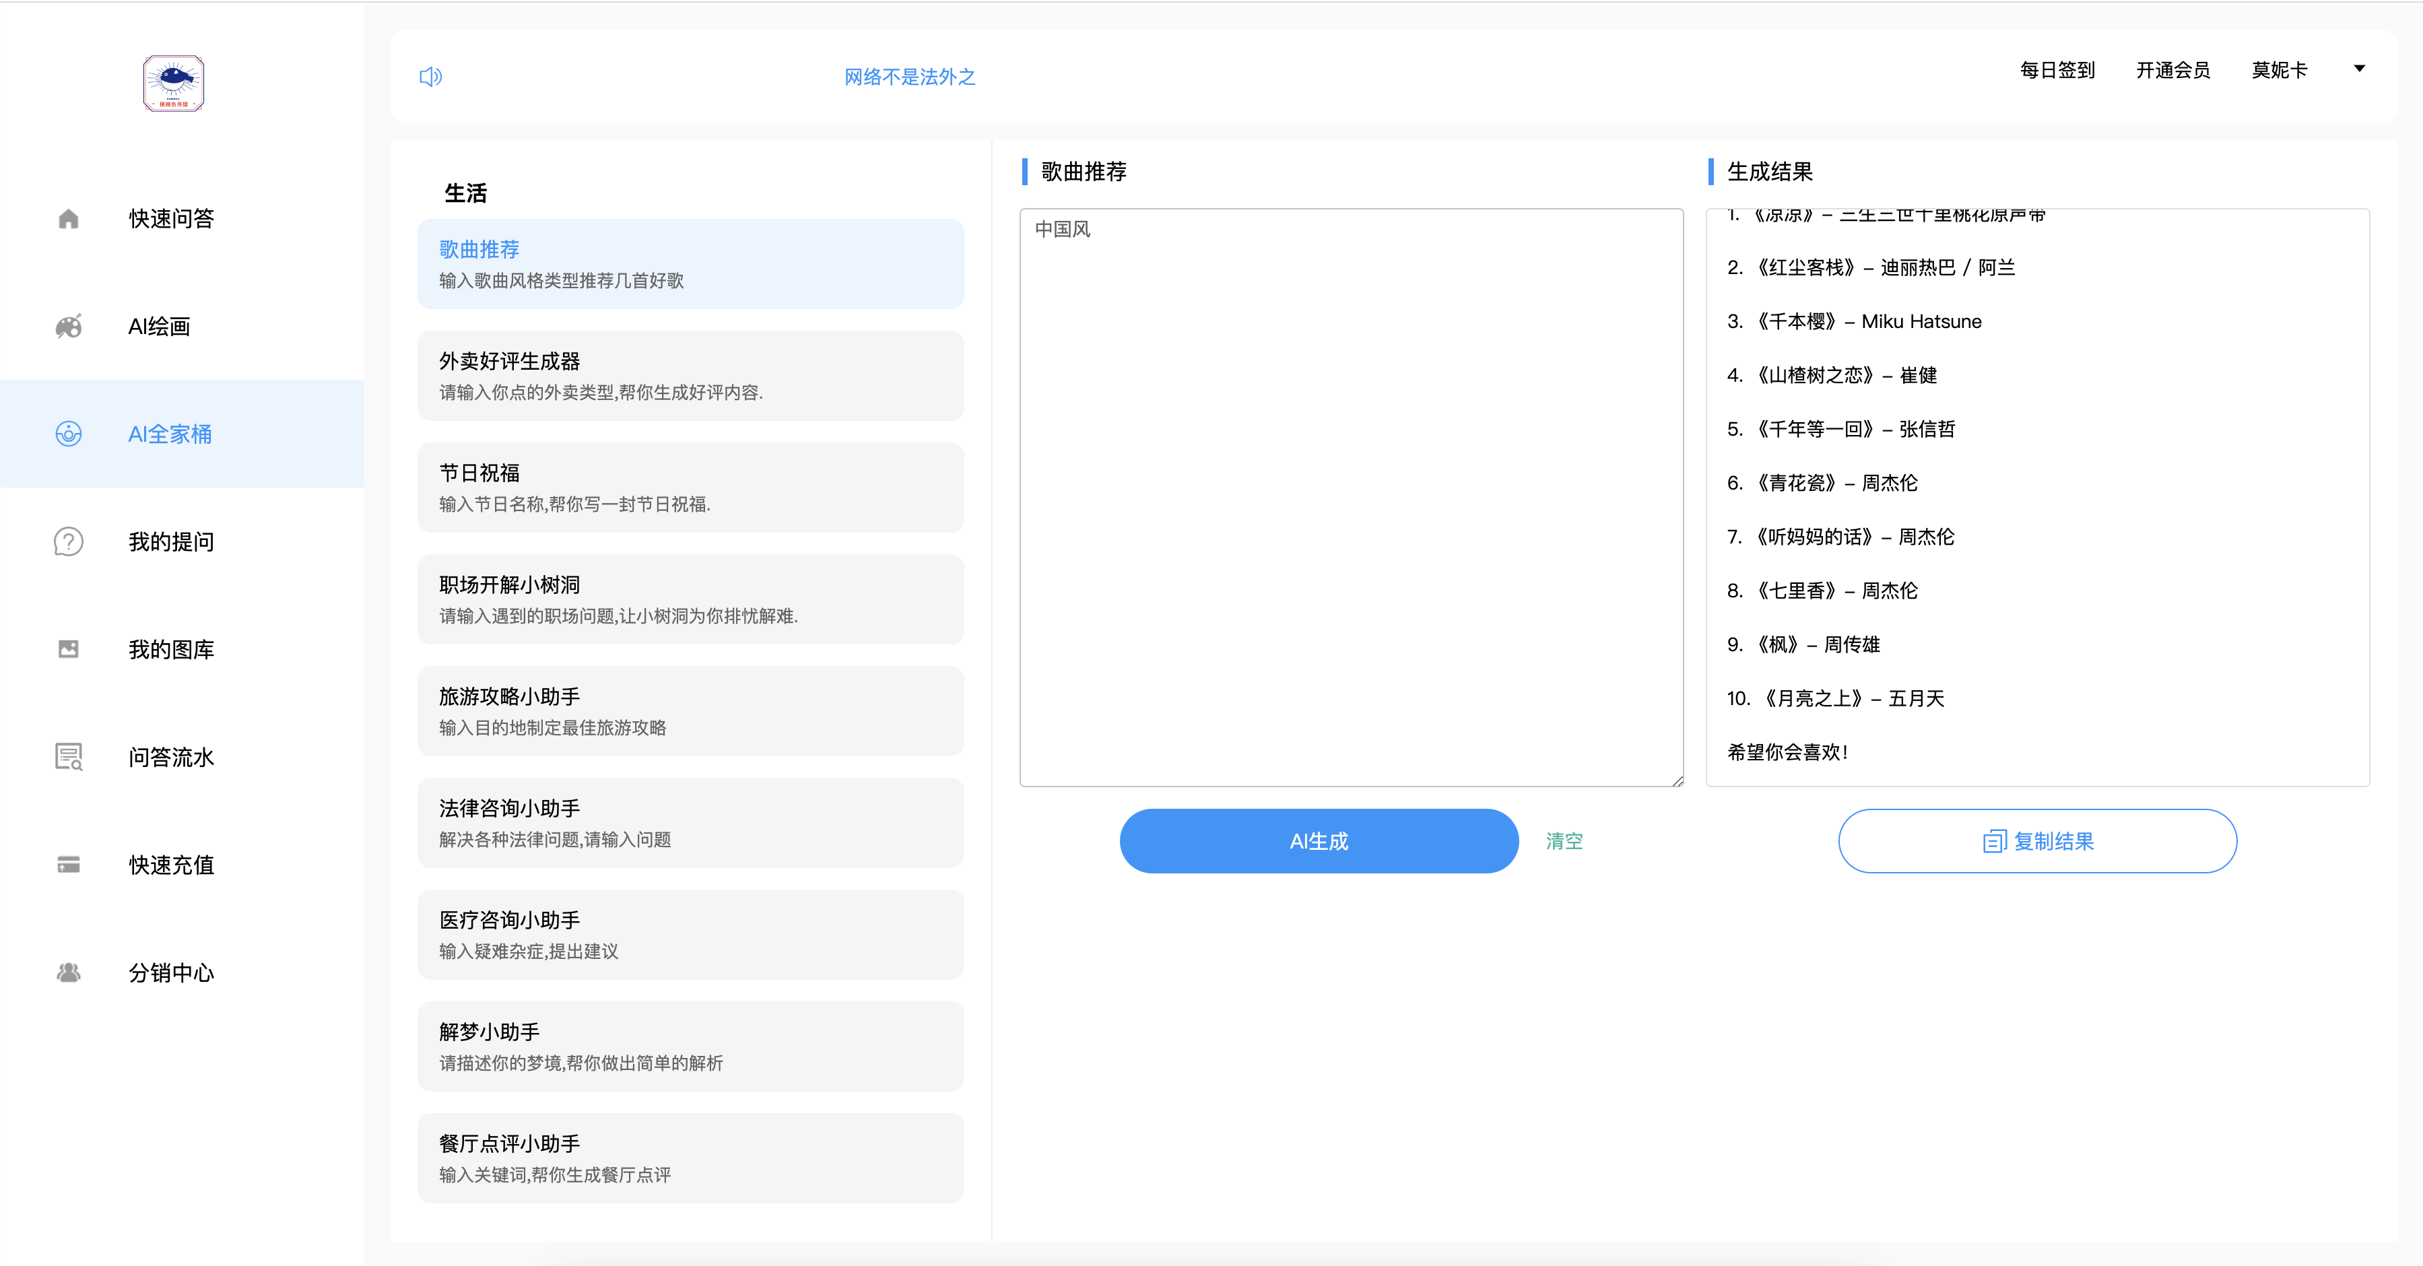Screen dimensions: 2423x1266
Task: Click into the 中国风 text input area
Action: (x=1351, y=496)
